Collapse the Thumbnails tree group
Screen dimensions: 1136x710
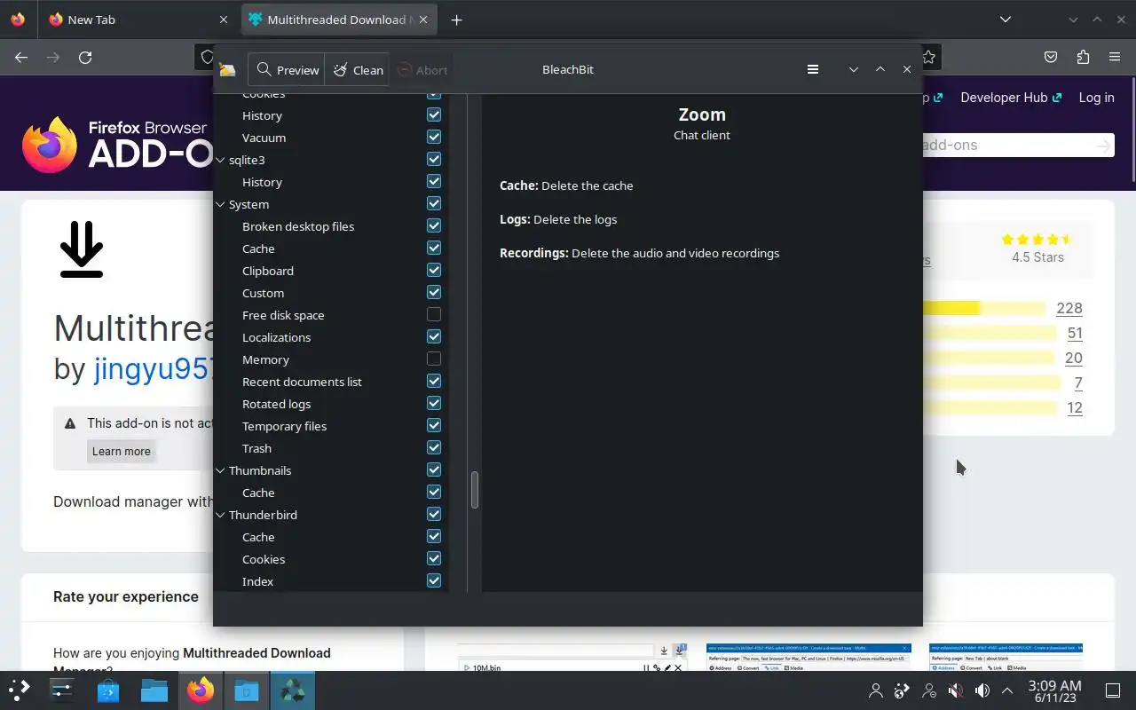pos(221,470)
